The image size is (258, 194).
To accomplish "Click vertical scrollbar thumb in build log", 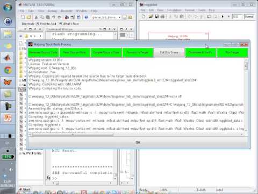I will [246, 66].
